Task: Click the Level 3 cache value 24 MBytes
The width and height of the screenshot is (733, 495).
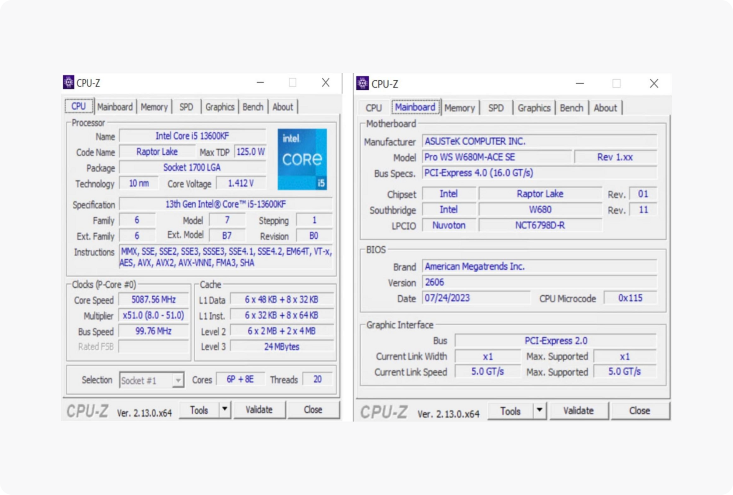Action: click(281, 347)
